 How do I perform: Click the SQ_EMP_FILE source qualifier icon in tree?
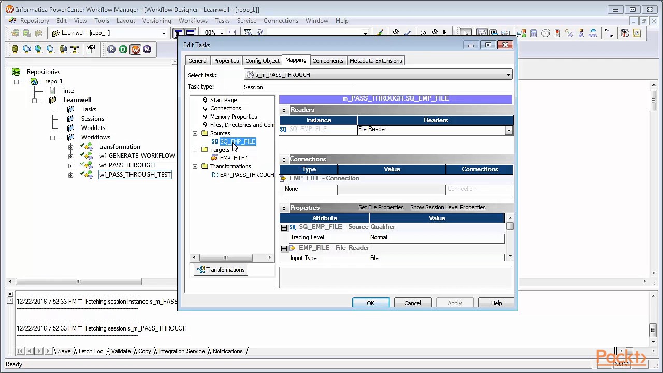point(214,141)
